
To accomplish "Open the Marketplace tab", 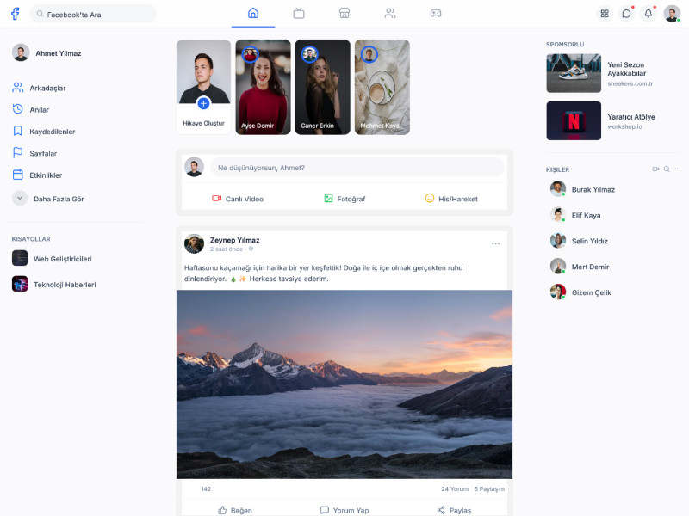I will (344, 14).
